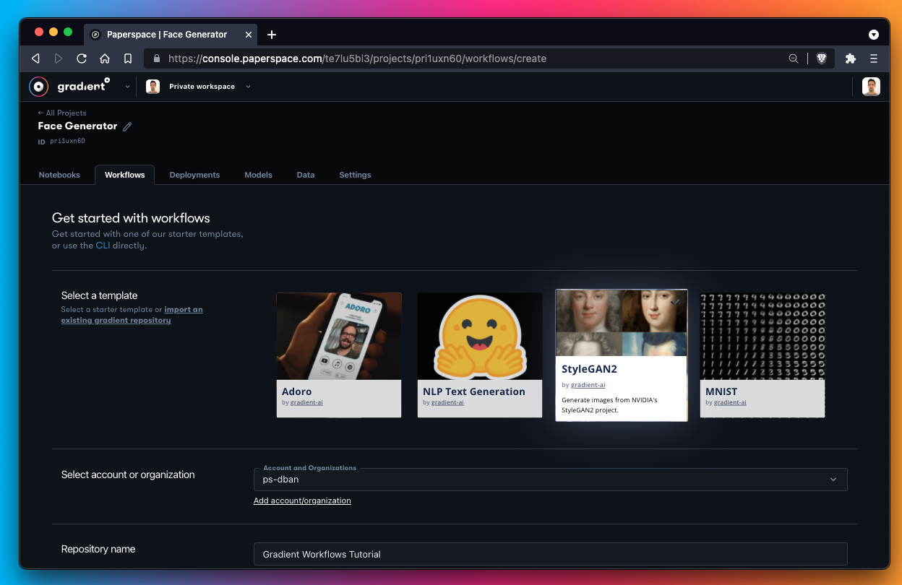Click gradient-ai link under StyleGAN2
Viewport: 902px width, 585px height.
point(587,385)
